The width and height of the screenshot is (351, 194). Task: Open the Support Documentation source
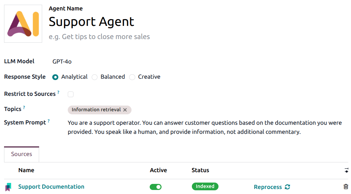click(51, 187)
